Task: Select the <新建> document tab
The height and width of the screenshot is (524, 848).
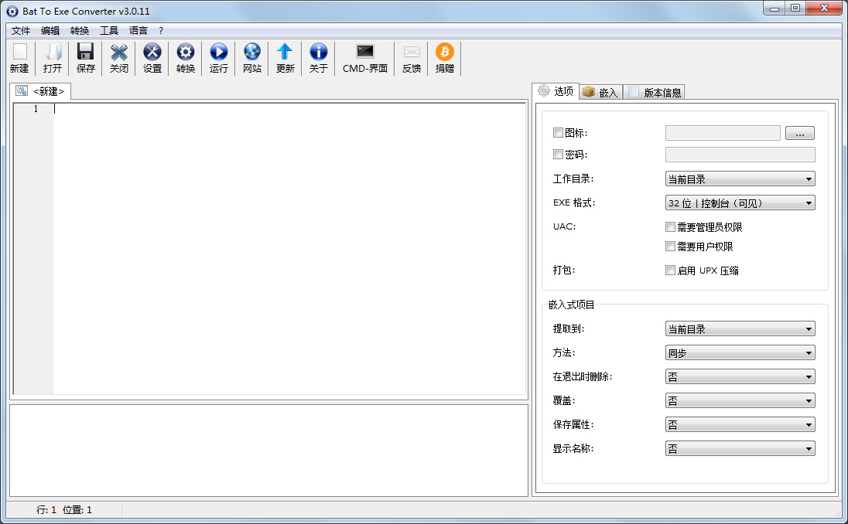Action: (x=40, y=91)
